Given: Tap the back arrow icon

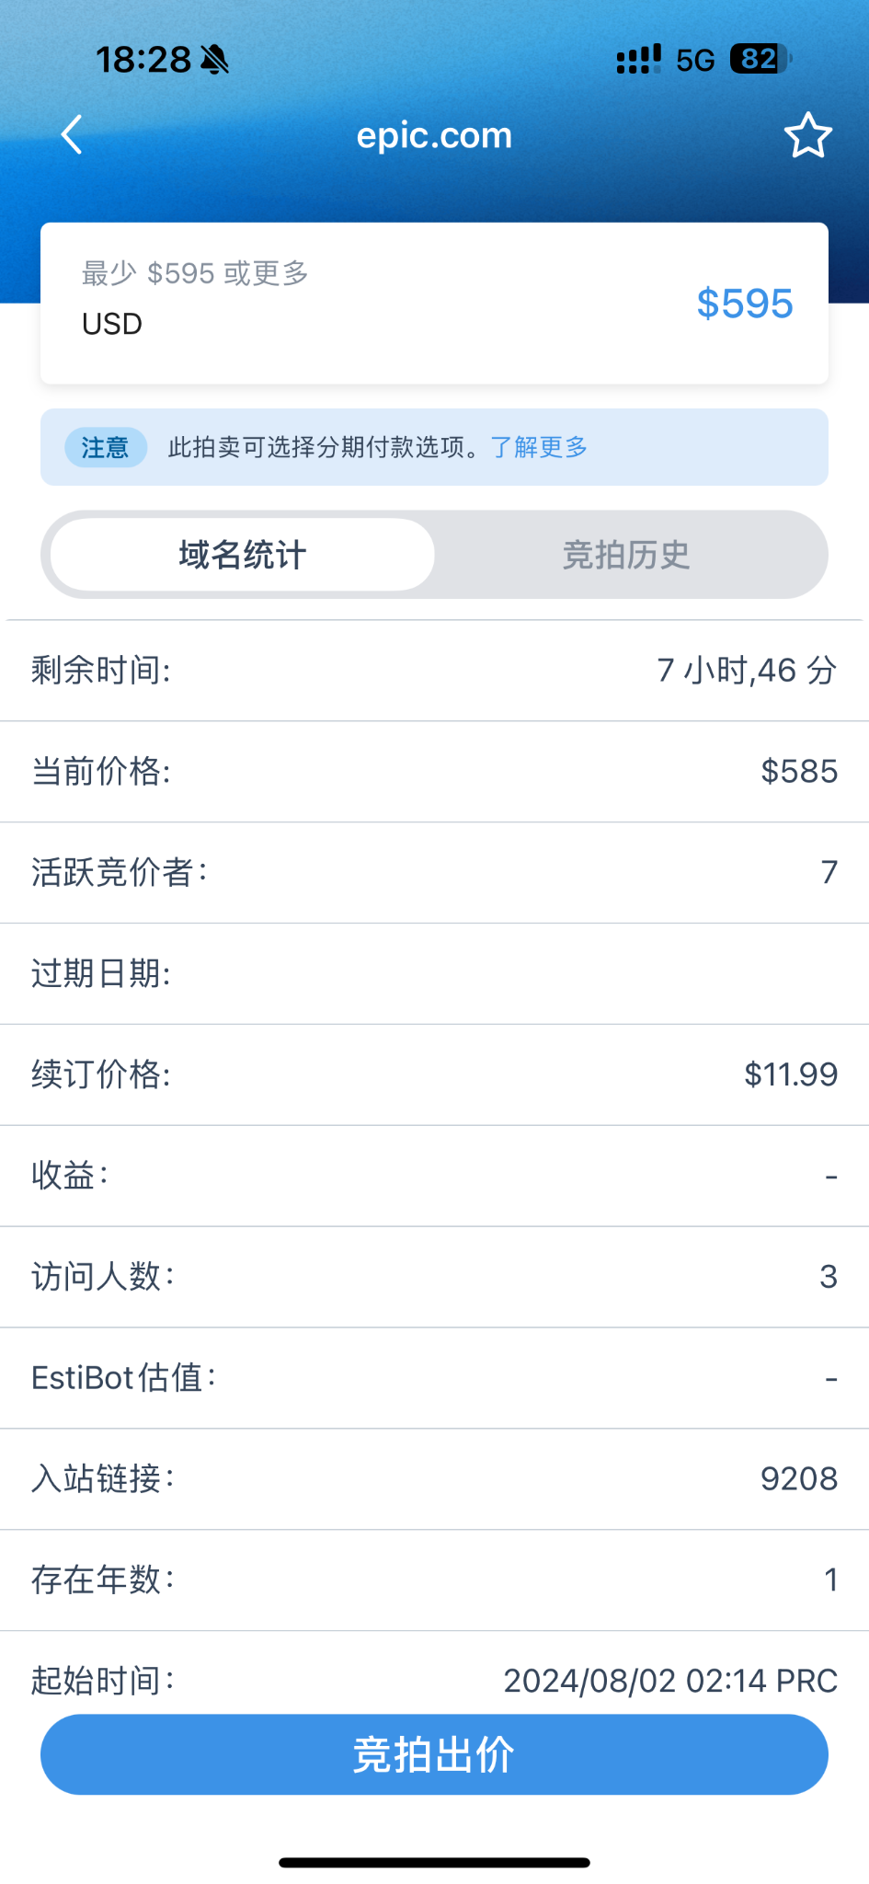Looking at the screenshot, I should (72, 135).
